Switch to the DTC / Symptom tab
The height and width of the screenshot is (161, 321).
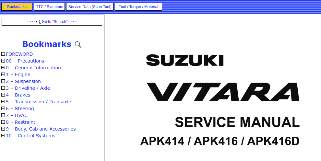tap(49, 7)
